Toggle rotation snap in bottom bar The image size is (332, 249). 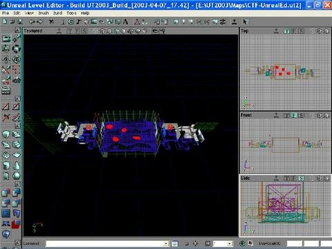tap(242, 243)
